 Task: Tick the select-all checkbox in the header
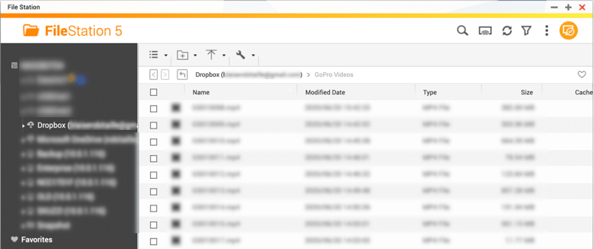point(153,92)
